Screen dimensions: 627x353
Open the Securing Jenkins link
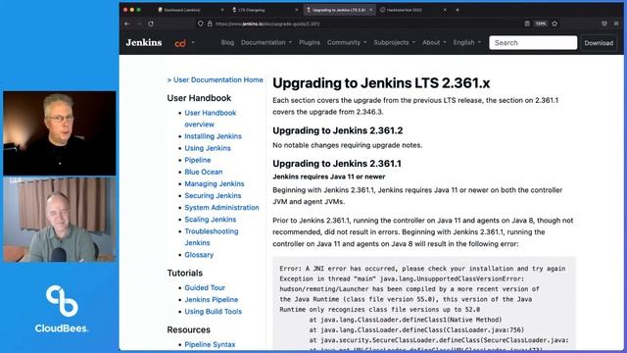click(x=213, y=196)
